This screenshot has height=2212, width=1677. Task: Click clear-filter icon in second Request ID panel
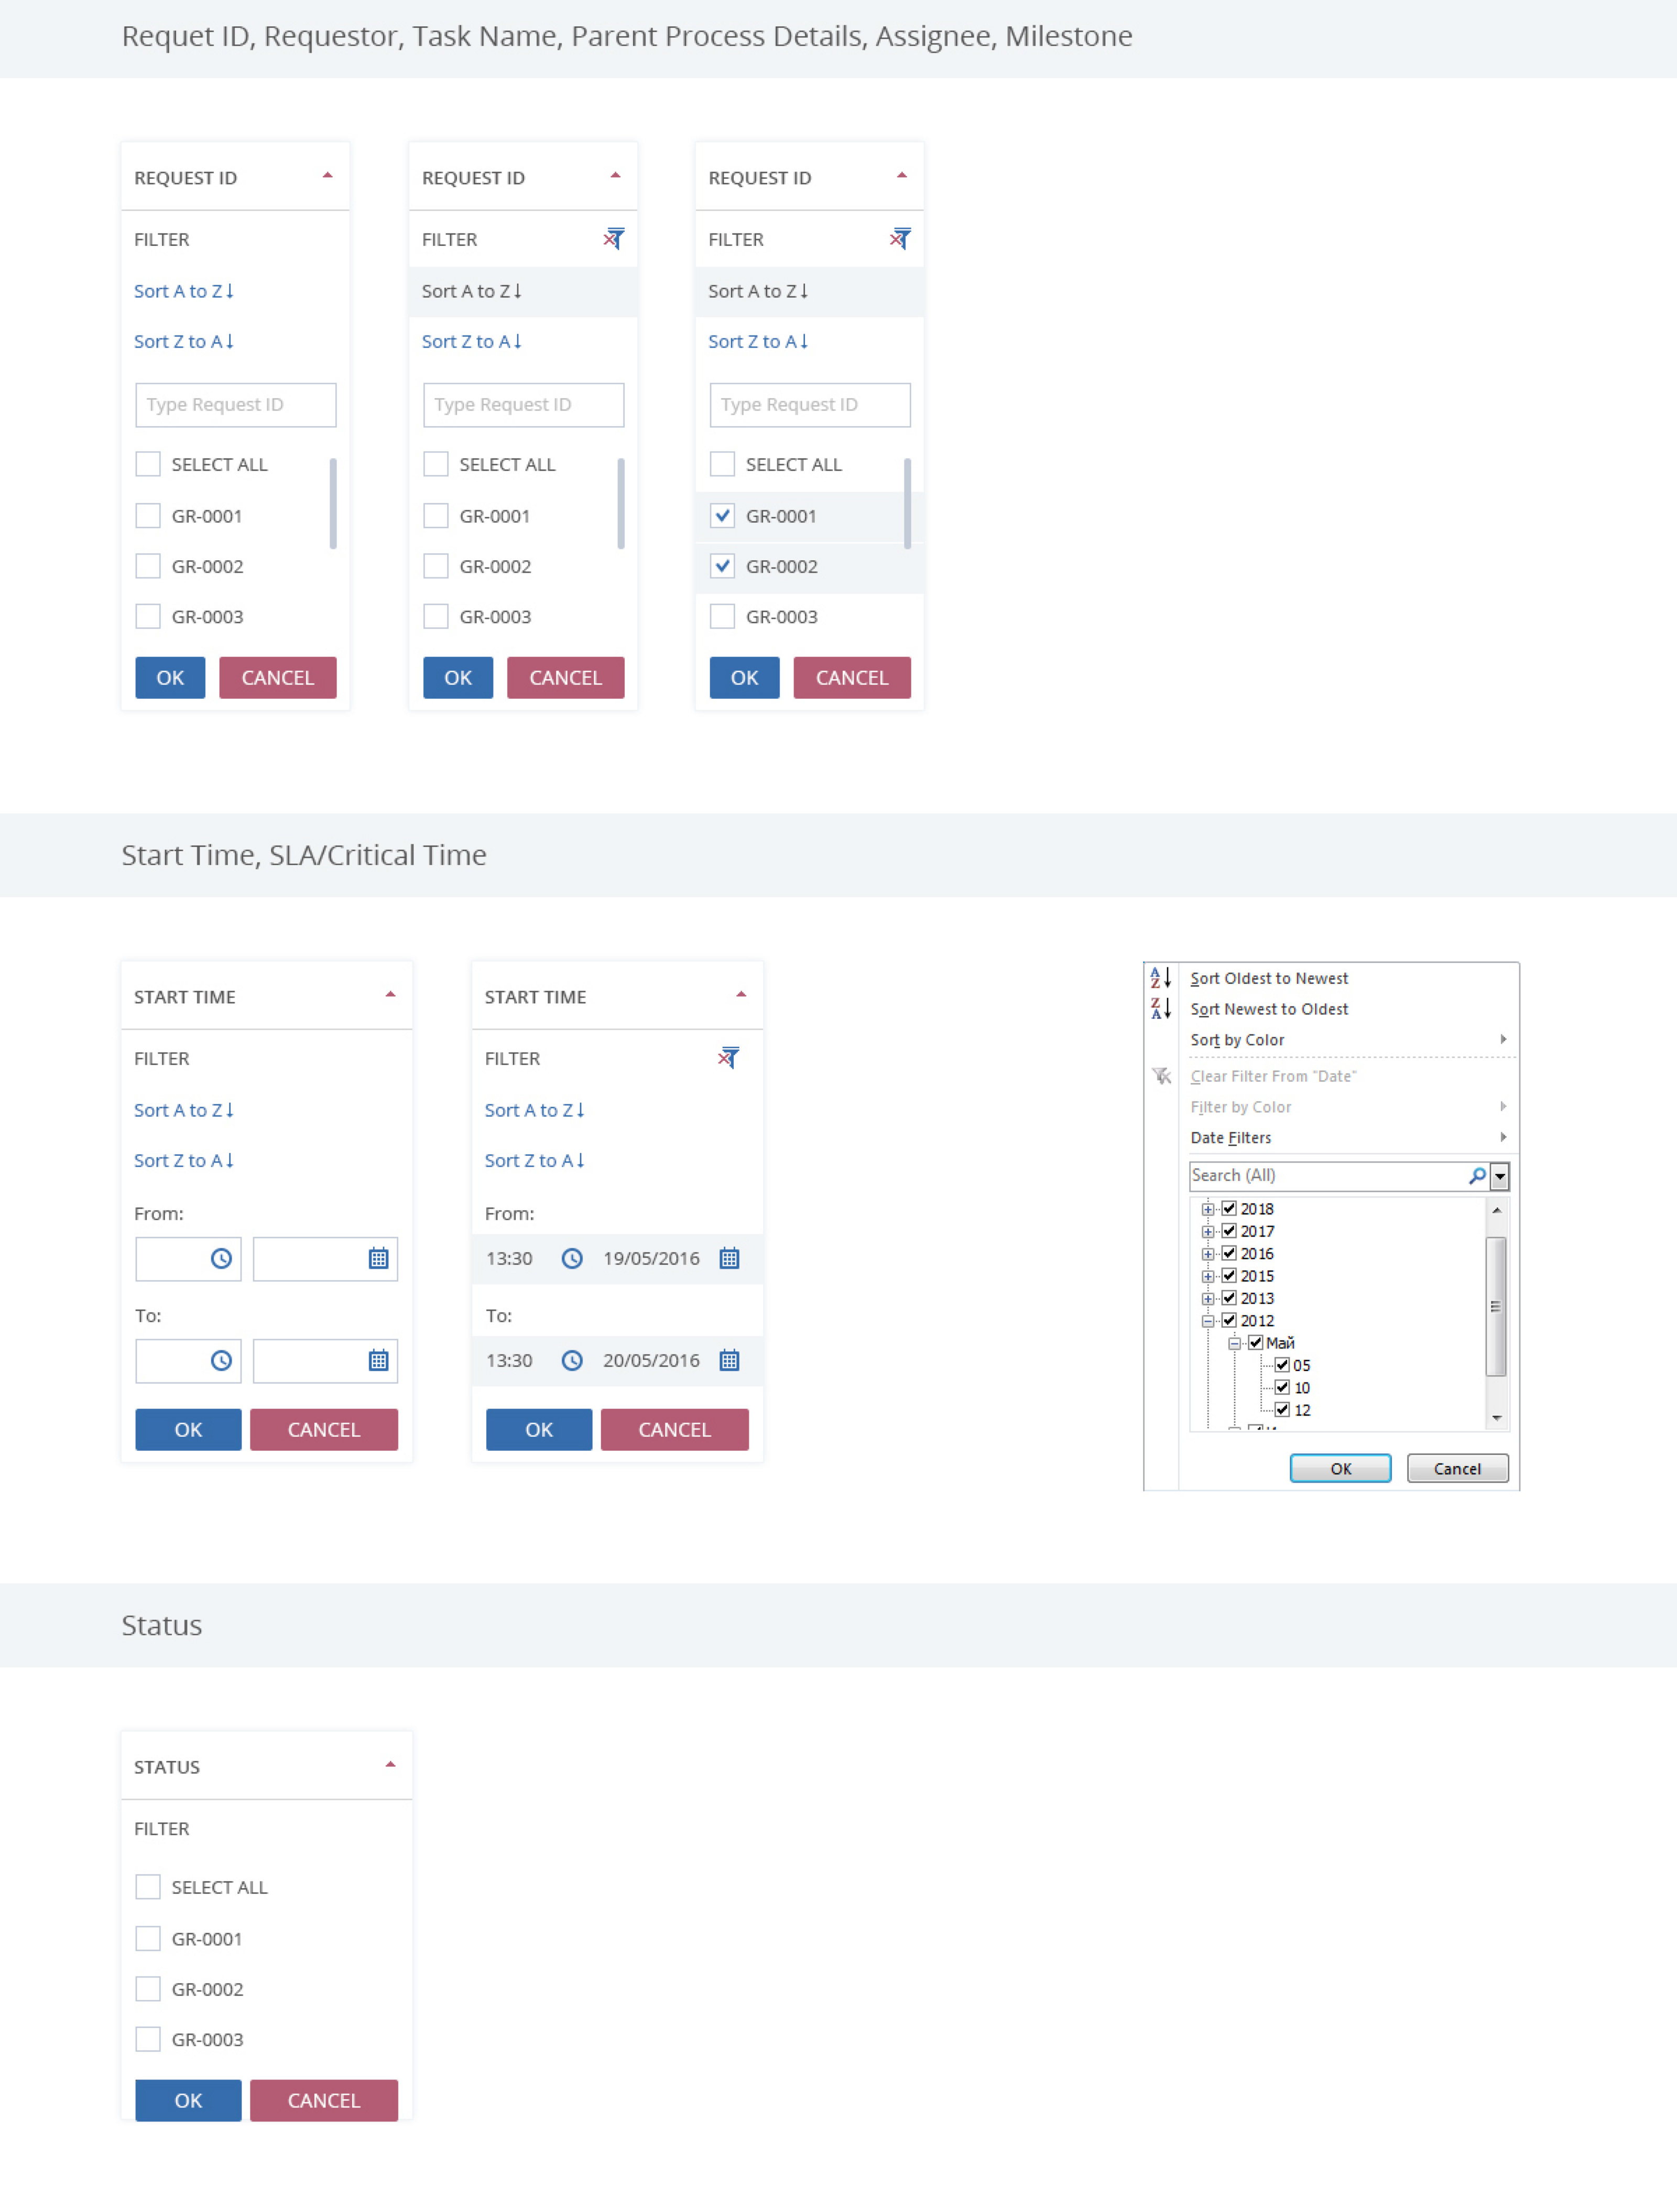[613, 239]
